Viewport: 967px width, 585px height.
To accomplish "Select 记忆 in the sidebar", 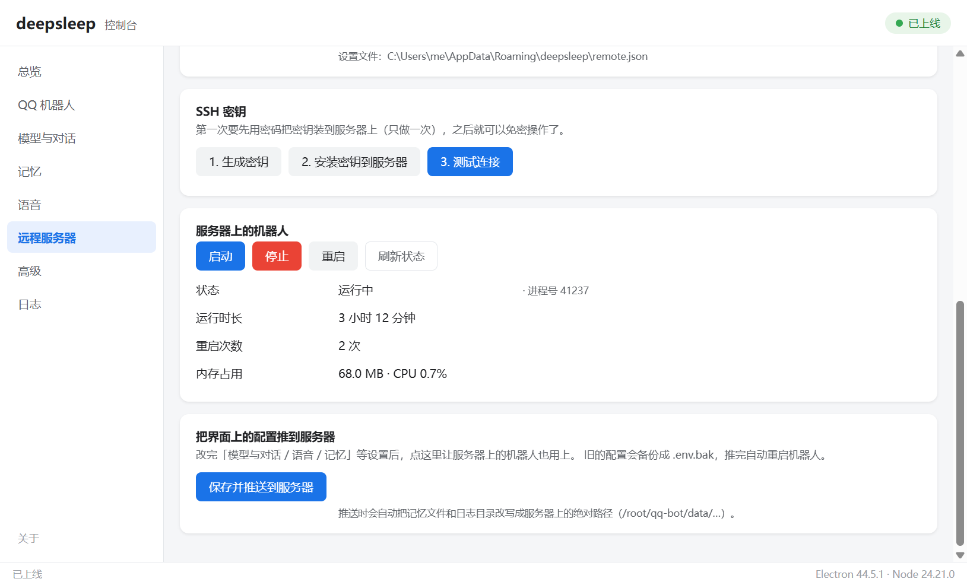I will pos(81,171).
